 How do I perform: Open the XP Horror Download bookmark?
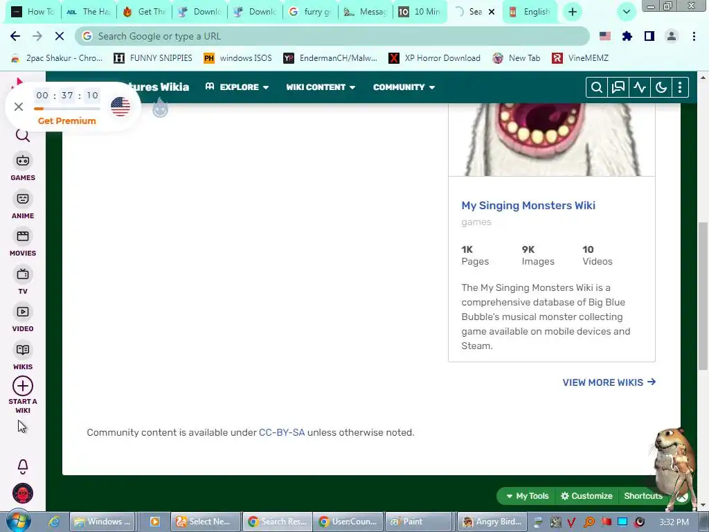pos(435,58)
